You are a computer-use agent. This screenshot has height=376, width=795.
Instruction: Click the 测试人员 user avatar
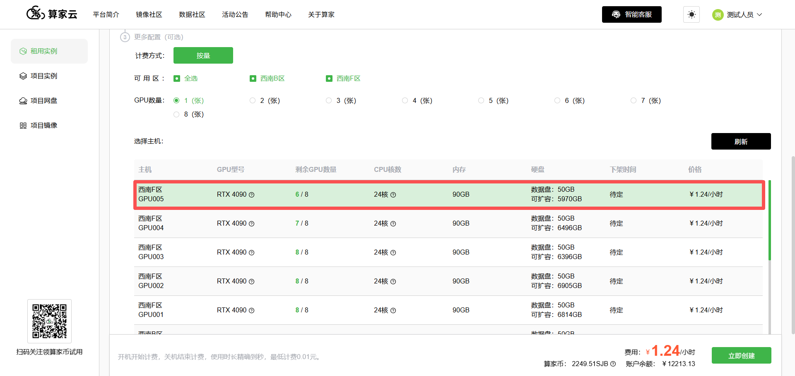tap(718, 15)
